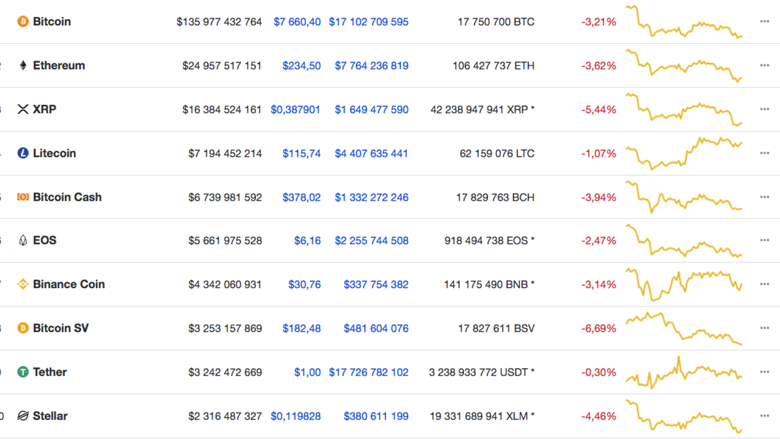Open the Bitcoin price link $7 660,40
Screen dimensions: 780x439
tap(297, 22)
